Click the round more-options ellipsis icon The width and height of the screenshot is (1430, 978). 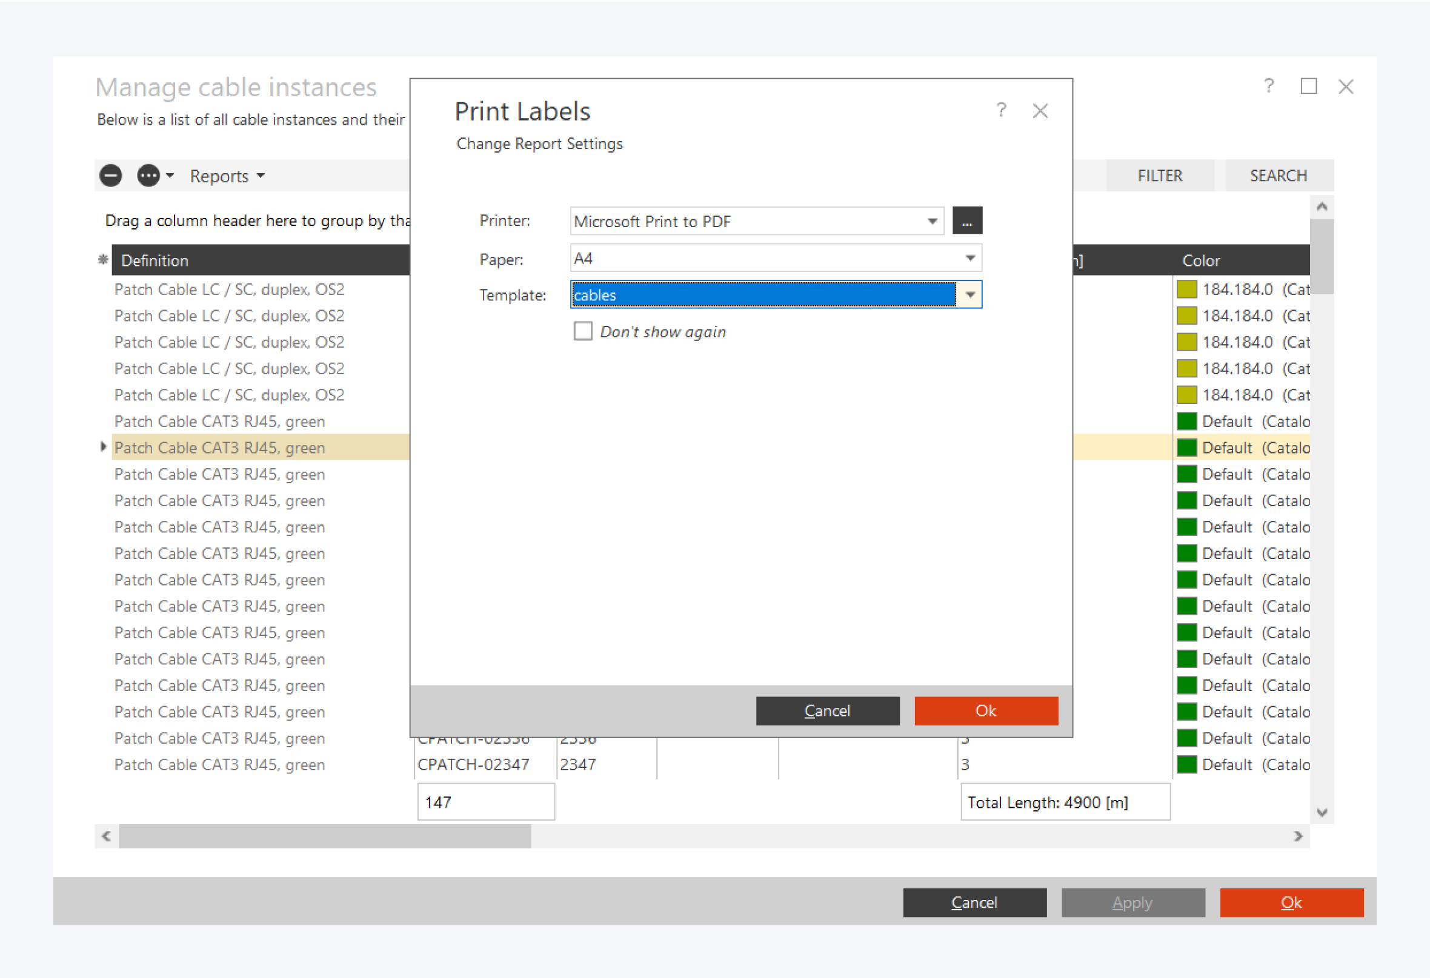pos(148,176)
